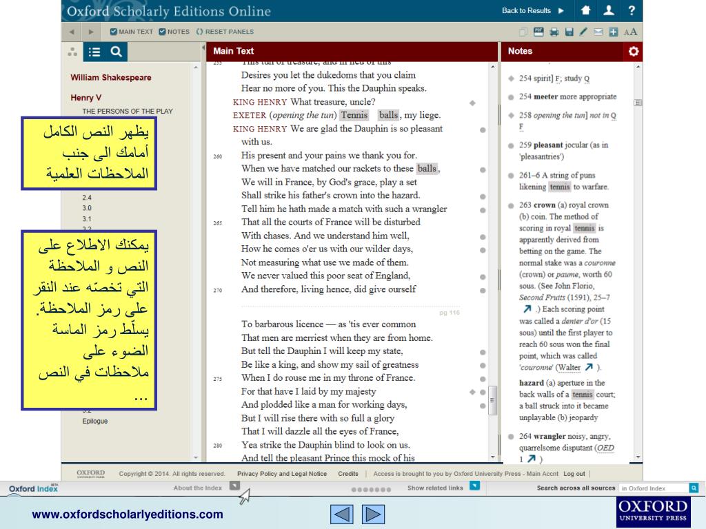
Task: Open the Credits link
Action: (x=348, y=474)
